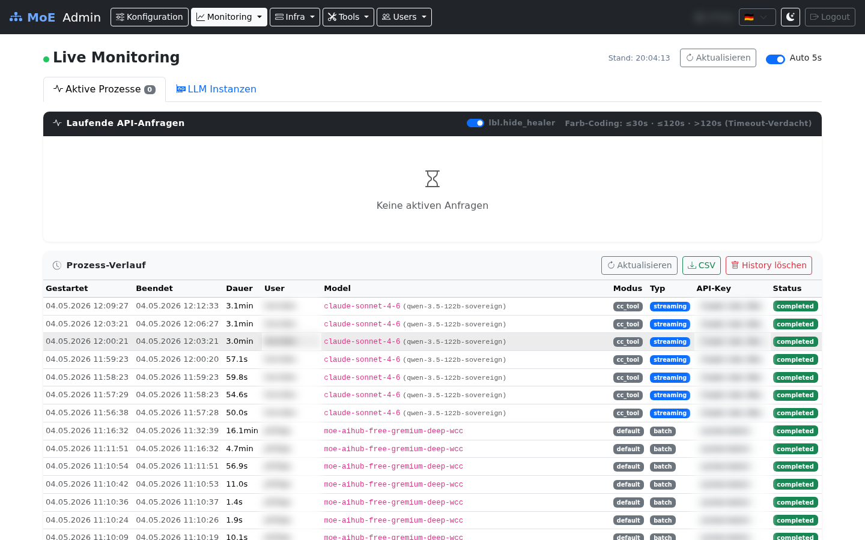
Task: Click the cc_tool badge in the 12:00:21 row
Action: pos(628,342)
